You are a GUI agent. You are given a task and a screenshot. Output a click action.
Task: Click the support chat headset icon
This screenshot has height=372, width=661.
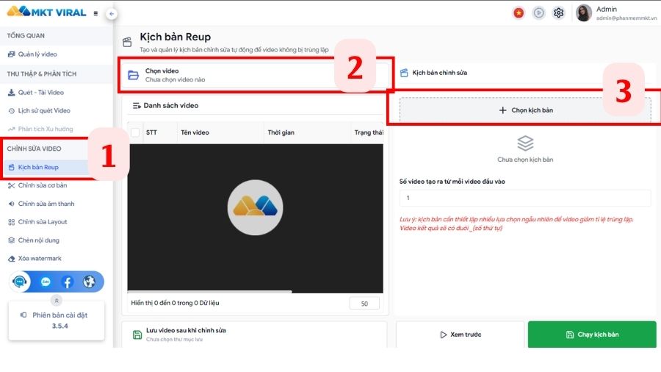click(x=19, y=282)
